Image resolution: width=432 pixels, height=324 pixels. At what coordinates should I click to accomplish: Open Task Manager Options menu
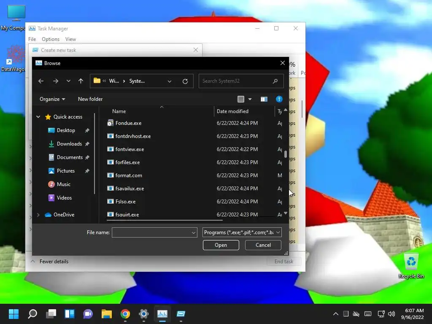coord(51,39)
